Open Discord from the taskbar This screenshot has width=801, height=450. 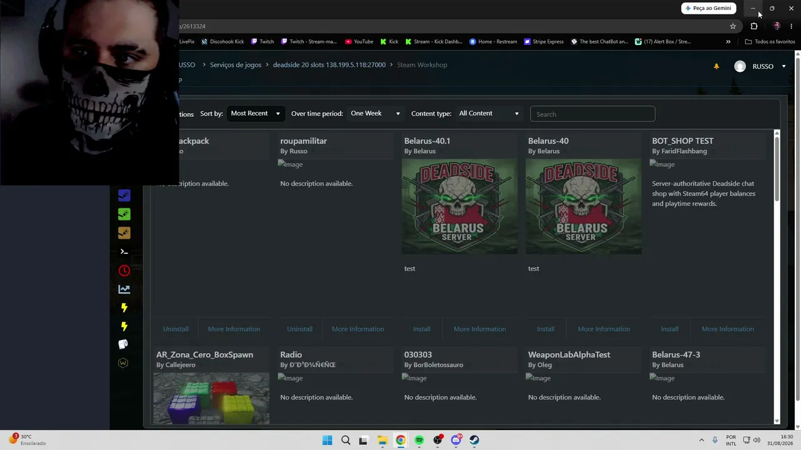456,440
